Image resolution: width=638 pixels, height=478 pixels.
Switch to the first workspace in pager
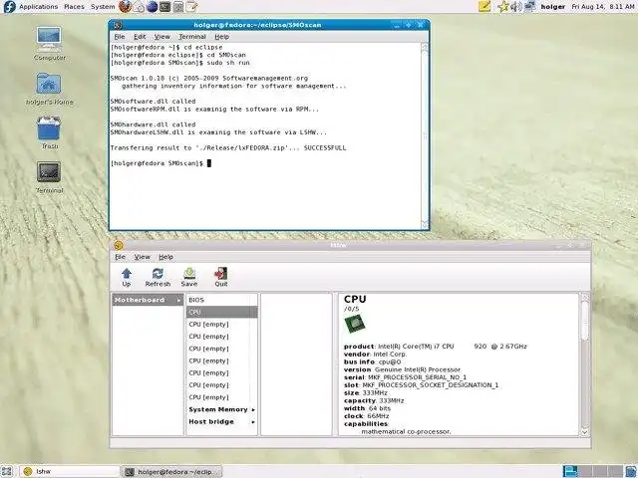click(570, 471)
